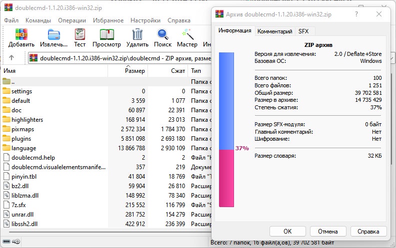Click the 39 702 581 total size value

click(x=368, y=93)
